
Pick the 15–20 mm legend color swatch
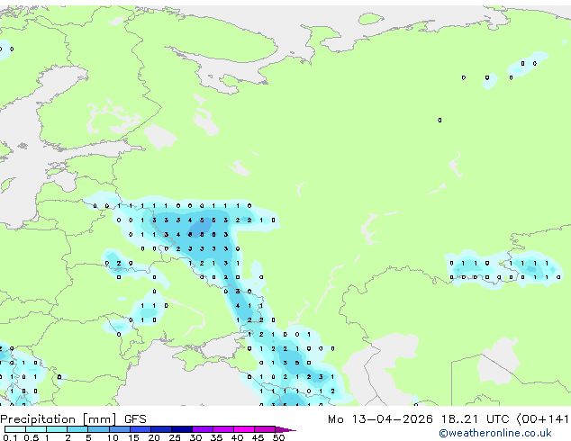coord(140,429)
